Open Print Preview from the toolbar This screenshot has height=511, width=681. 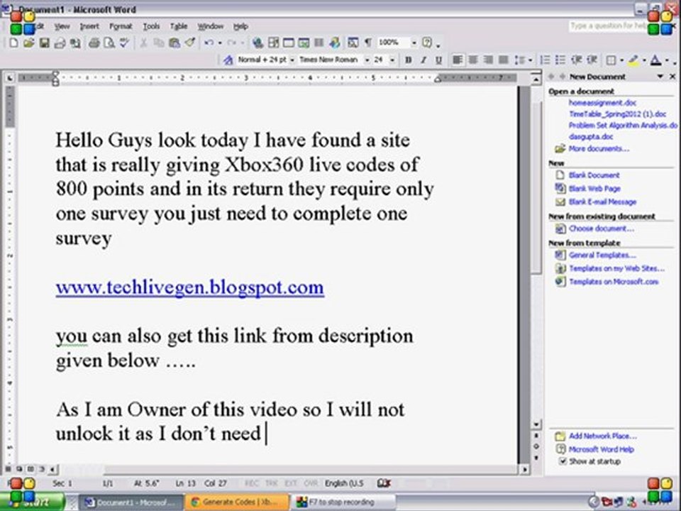point(109,43)
